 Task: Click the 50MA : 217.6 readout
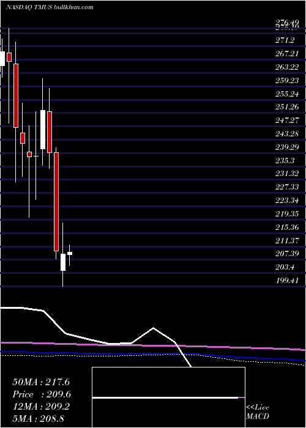(x=40, y=382)
